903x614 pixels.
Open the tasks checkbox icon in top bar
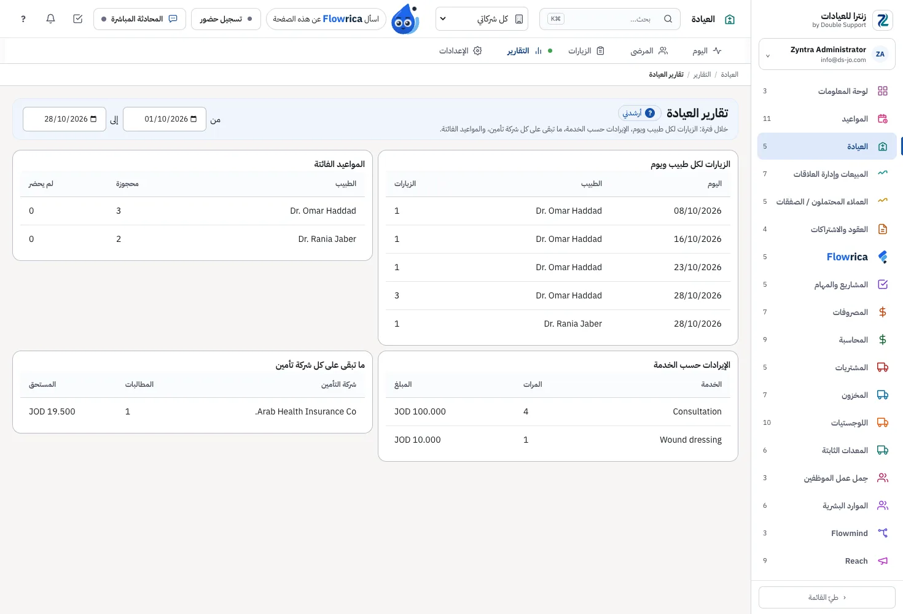(x=78, y=19)
